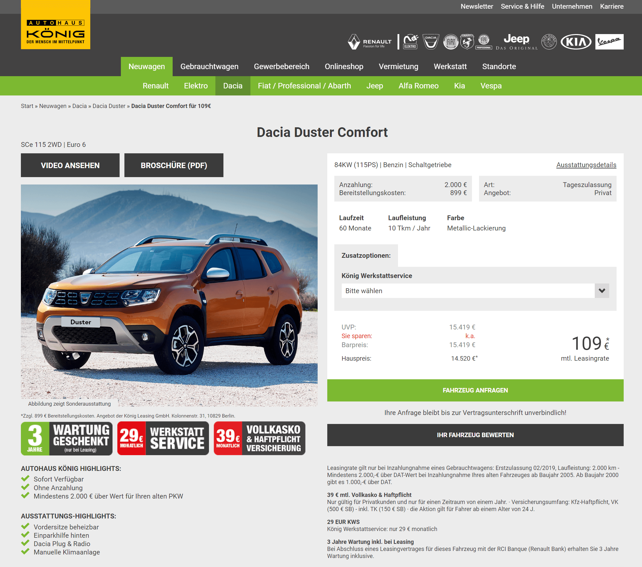642x567 pixels.
Task: Click the UVP 15.419 € value
Action: (x=462, y=327)
